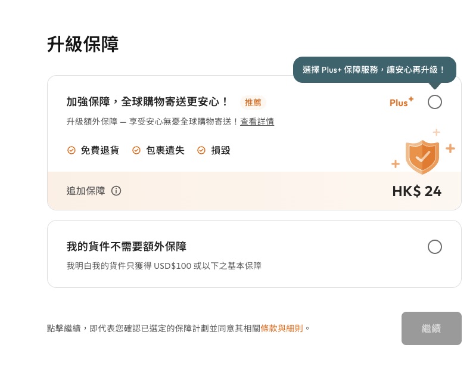
Task: Click the HK$ 24 price
Action: click(x=416, y=191)
